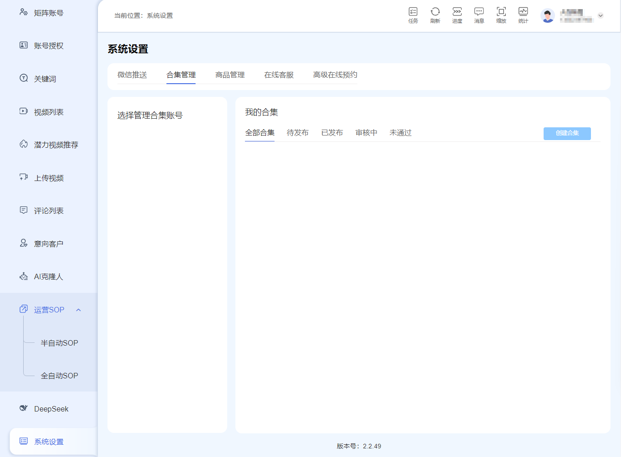
Task: Click the user avatar picture
Action: (x=548, y=15)
